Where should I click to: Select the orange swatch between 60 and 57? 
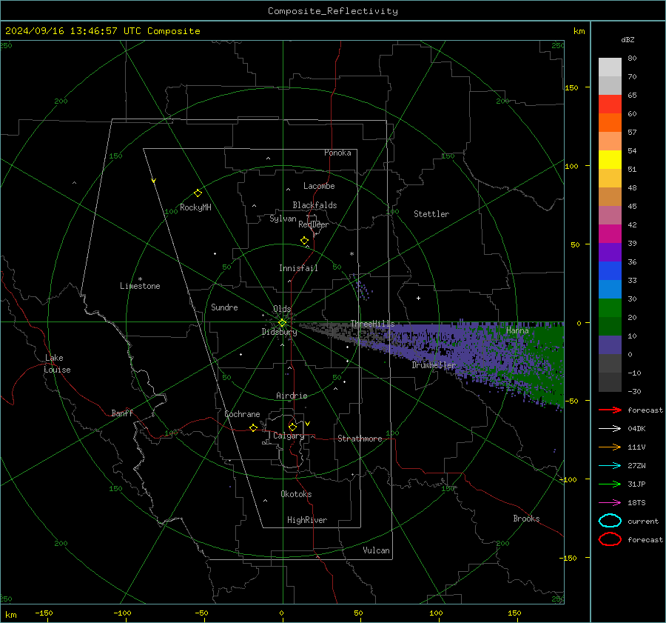pos(610,122)
